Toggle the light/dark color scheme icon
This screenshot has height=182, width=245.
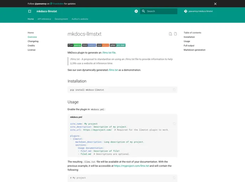(x=136, y=11)
